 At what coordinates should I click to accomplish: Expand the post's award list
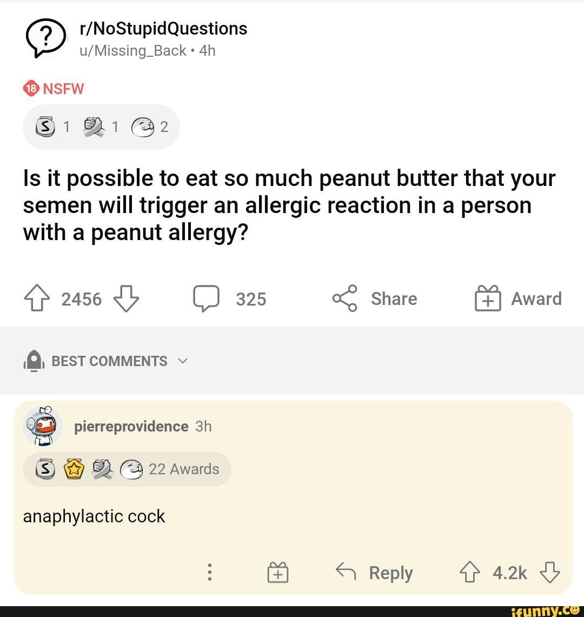[101, 127]
